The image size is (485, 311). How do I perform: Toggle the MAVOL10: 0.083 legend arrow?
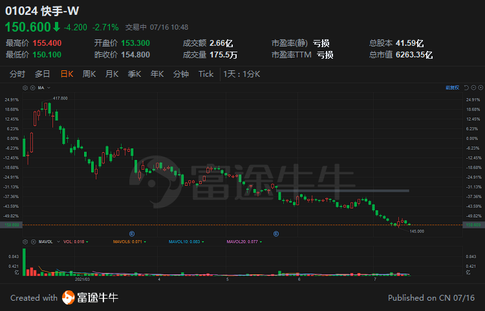(203, 242)
